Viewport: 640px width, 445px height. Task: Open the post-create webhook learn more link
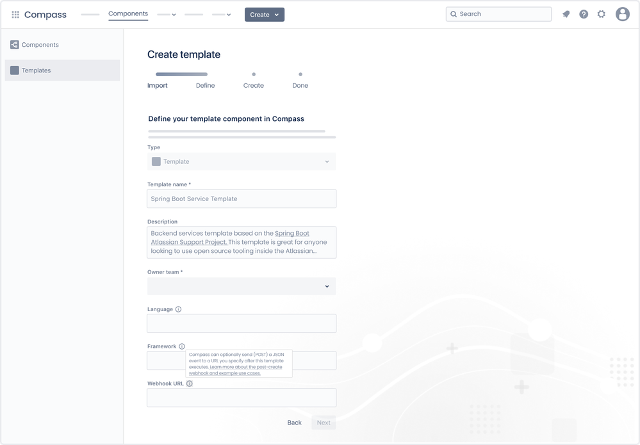click(x=236, y=370)
